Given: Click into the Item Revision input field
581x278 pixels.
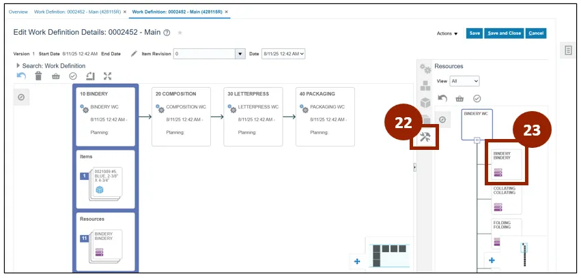Looking at the screenshot, I should 205,54.
